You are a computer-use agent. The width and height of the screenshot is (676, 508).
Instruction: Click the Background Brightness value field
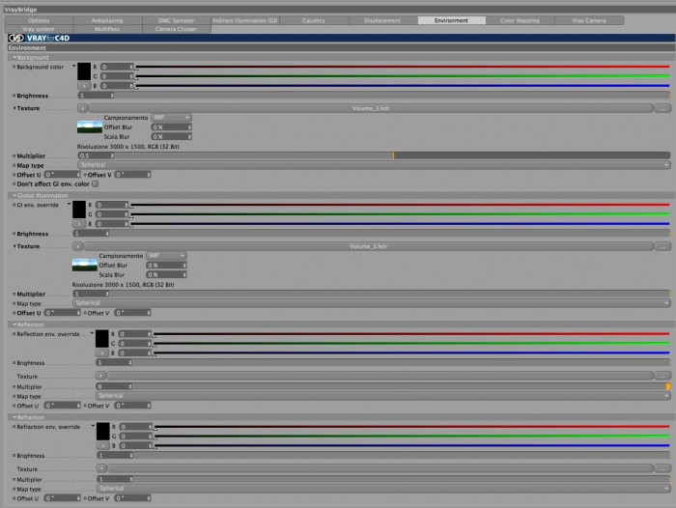click(97, 96)
